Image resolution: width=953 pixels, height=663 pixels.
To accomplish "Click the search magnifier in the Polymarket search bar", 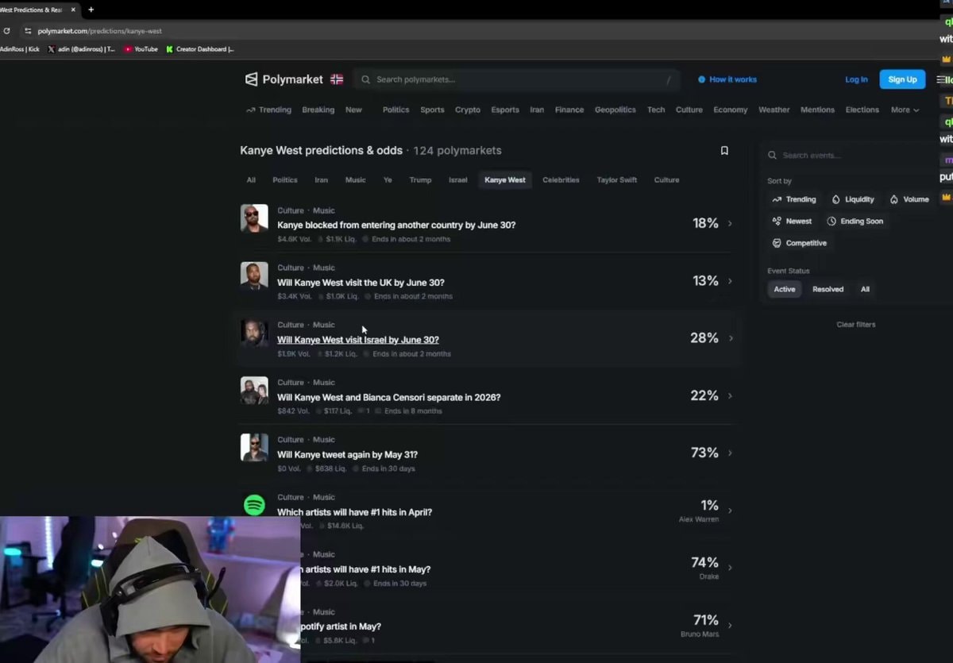I will 366,79.
